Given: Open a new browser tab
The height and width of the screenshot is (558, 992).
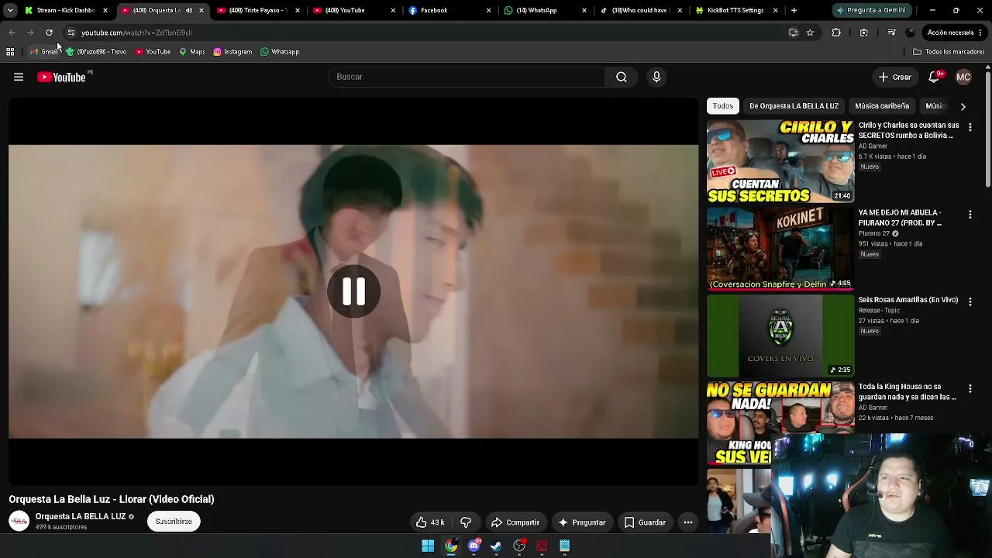Looking at the screenshot, I should (794, 11).
